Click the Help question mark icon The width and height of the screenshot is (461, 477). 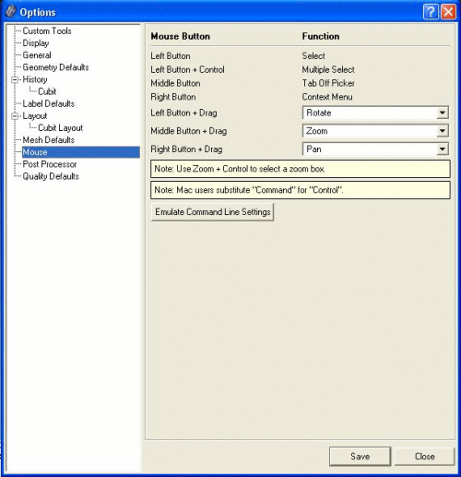431,12
